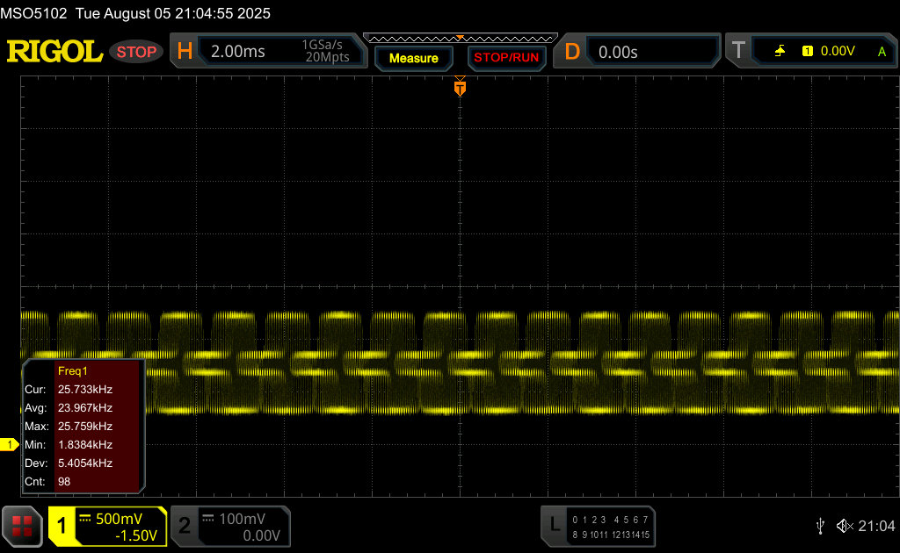Toggle channel 1 on or off
This screenshot has width=900, height=553.
click(63, 526)
